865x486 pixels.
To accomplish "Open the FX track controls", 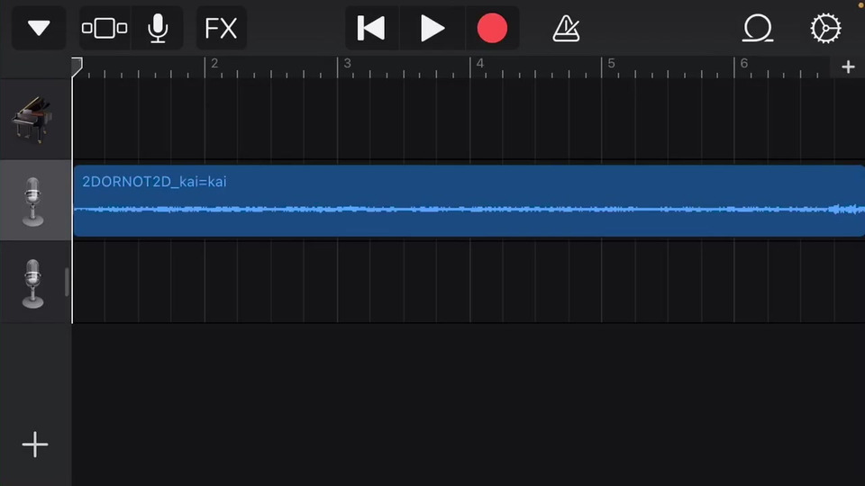I will tap(221, 29).
